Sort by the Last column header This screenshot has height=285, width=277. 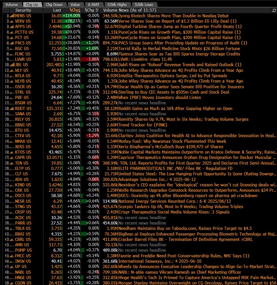point(57,10)
